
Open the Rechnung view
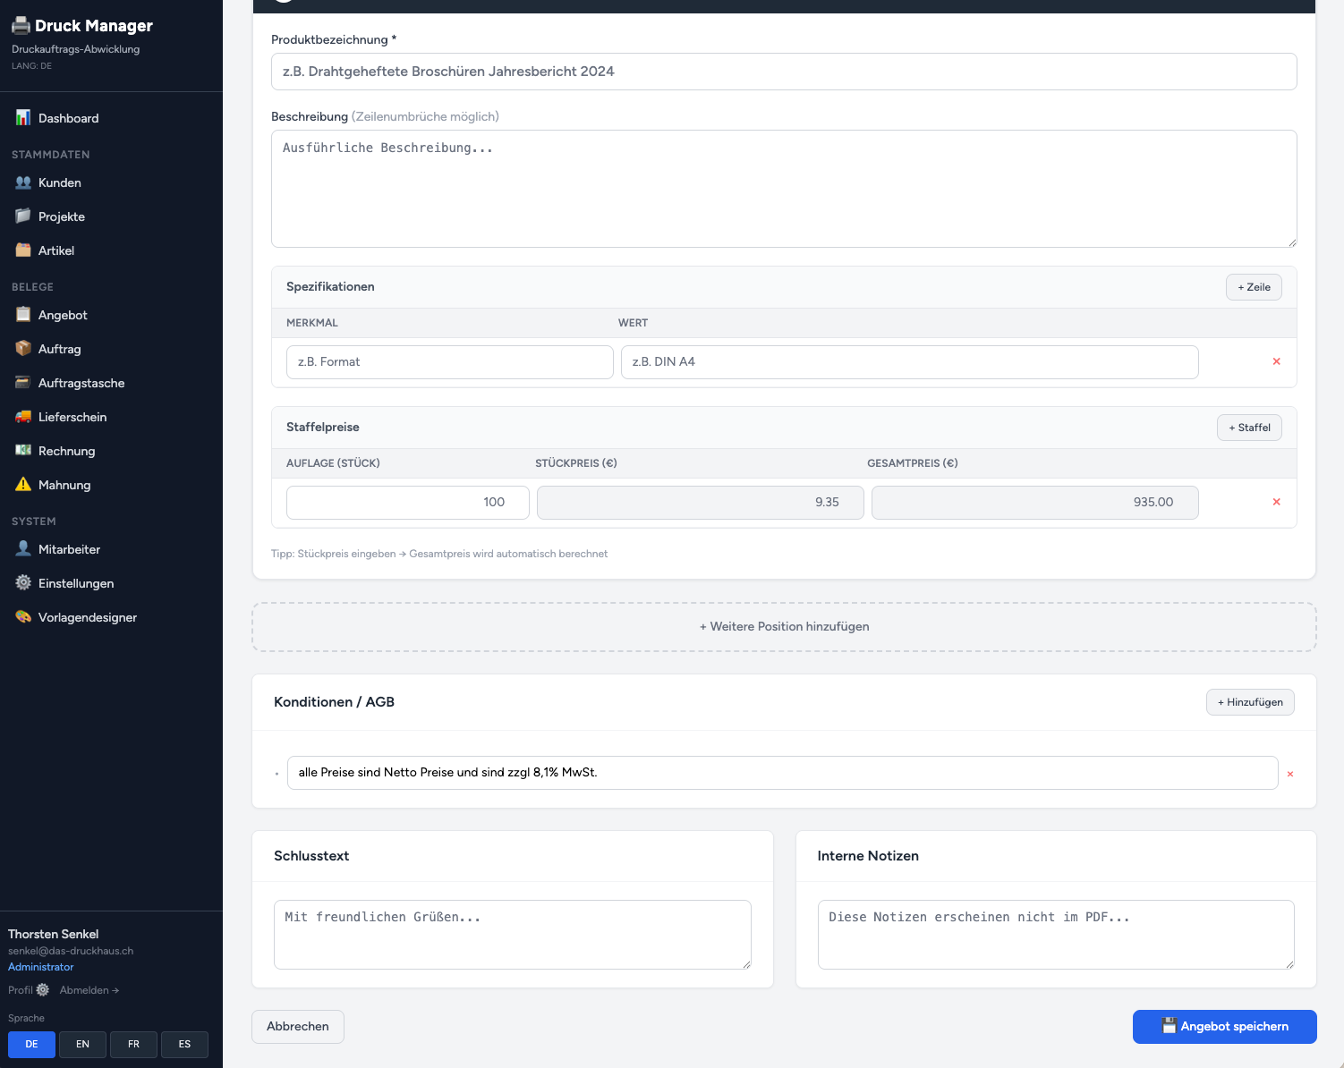[x=65, y=451]
